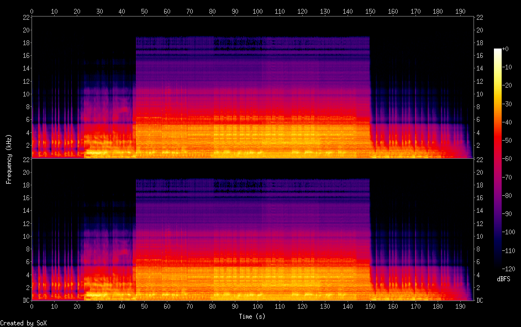Select the "-50" label on the color scale
The width and height of the screenshot is (521, 327).
pyautogui.click(x=507, y=140)
